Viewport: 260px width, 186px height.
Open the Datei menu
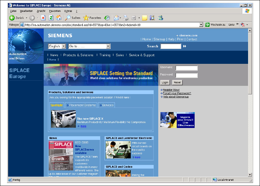tap(13, 11)
